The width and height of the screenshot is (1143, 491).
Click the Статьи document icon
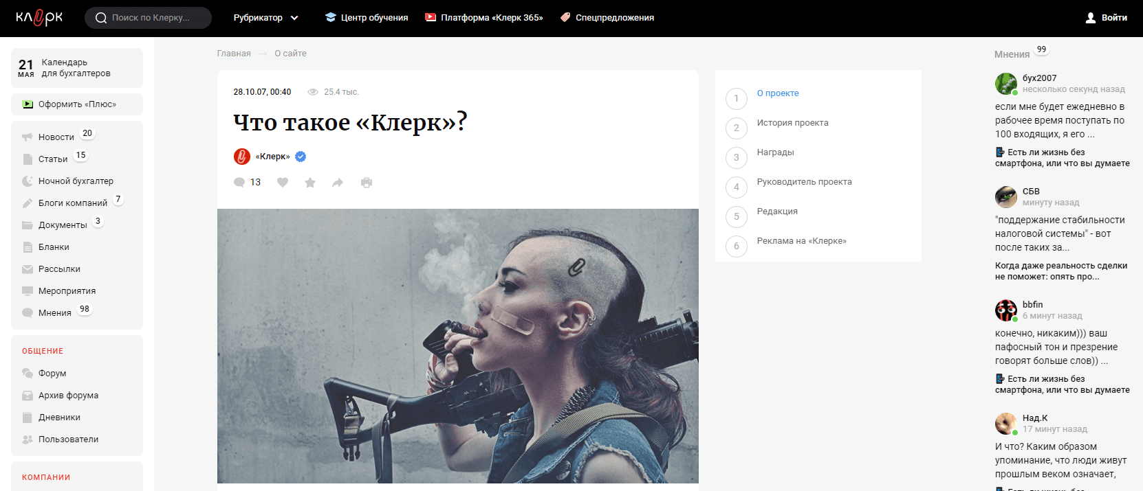pos(28,159)
